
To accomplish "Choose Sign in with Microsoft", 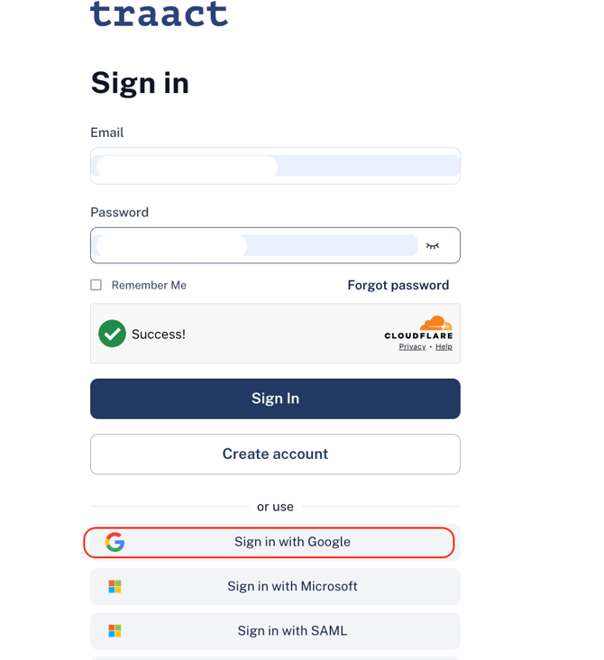I will point(275,586).
